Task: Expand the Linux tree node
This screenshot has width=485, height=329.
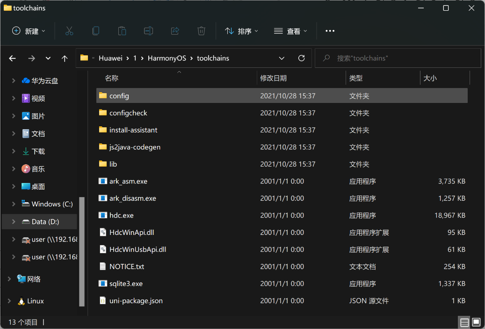Action: pyautogui.click(x=9, y=301)
